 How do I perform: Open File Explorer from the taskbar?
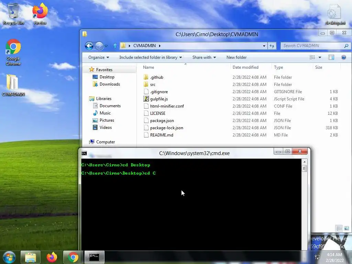(x=31, y=257)
